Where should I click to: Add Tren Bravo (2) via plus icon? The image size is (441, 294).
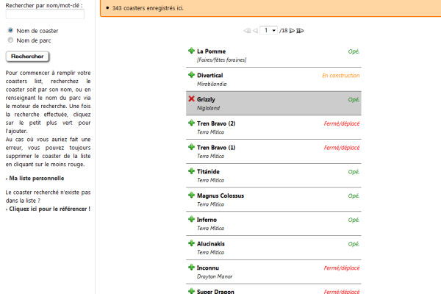click(x=191, y=123)
